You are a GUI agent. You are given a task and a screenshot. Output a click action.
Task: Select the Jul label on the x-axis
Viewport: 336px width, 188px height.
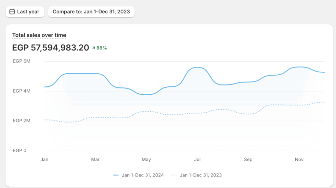(197, 160)
